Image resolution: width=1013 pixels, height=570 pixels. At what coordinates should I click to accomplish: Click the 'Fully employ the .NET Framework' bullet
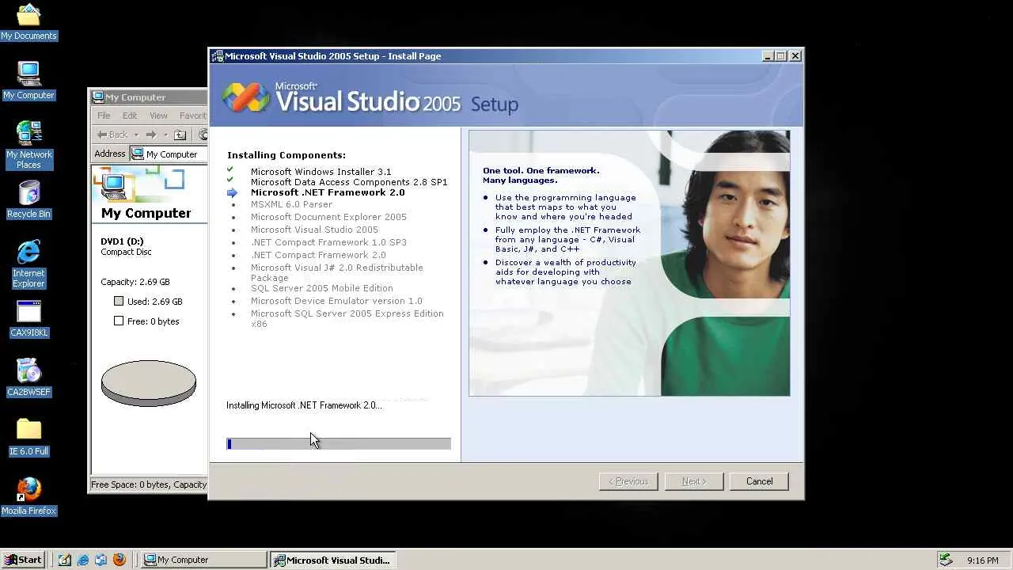coord(567,240)
